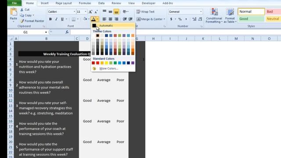
Task: Toggle Wrap Text
Action: coord(145,12)
